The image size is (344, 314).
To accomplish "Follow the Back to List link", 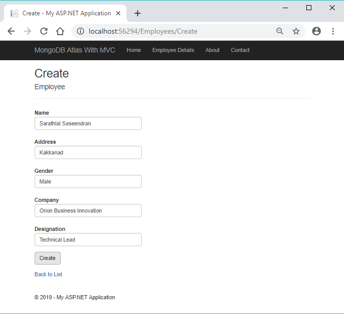I will 48,274.
